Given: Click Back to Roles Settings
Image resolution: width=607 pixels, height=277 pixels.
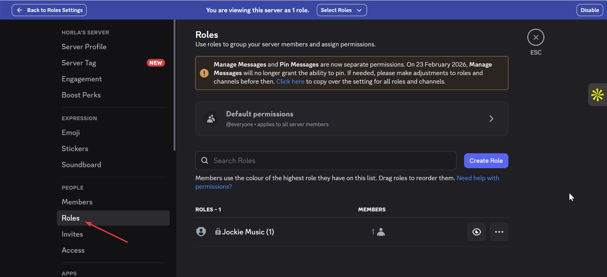Looking at the screenshot, I should point(49,10).
